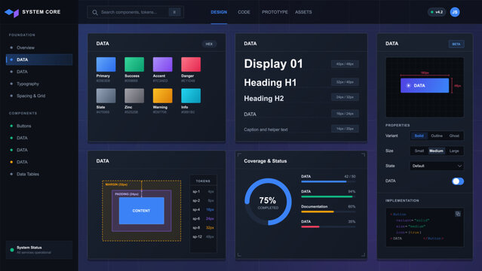Switch to the DESIGN tab
482x271 pixels.
coord(219,12)
